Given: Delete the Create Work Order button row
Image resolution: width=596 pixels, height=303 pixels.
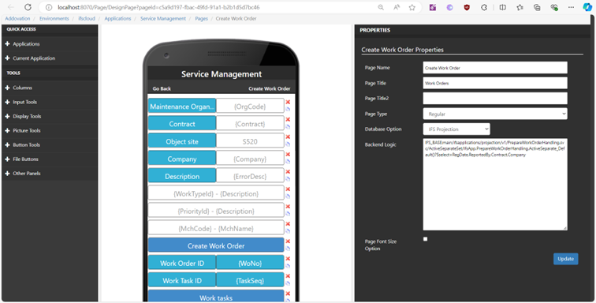Looking at the screenshot, I should pos(288,241).
